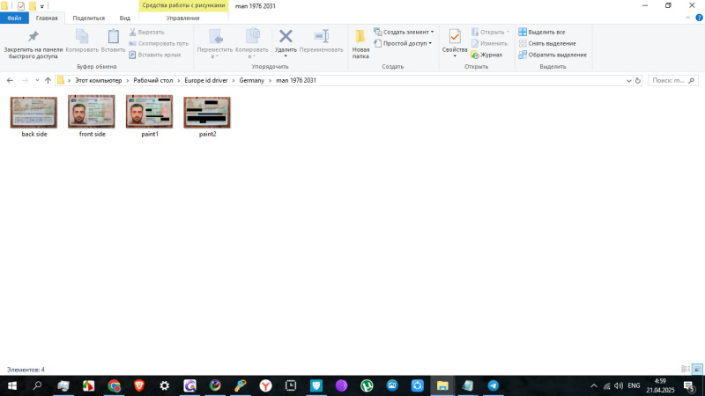Click the Copy icon in the ribbon
The image size is (705, 396).
82,36
